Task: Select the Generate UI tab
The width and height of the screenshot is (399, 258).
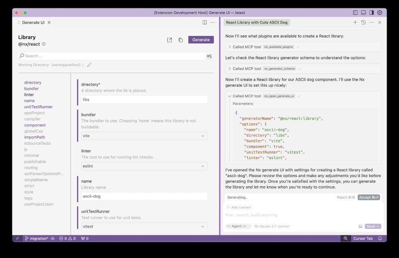Action: (33, 22)
